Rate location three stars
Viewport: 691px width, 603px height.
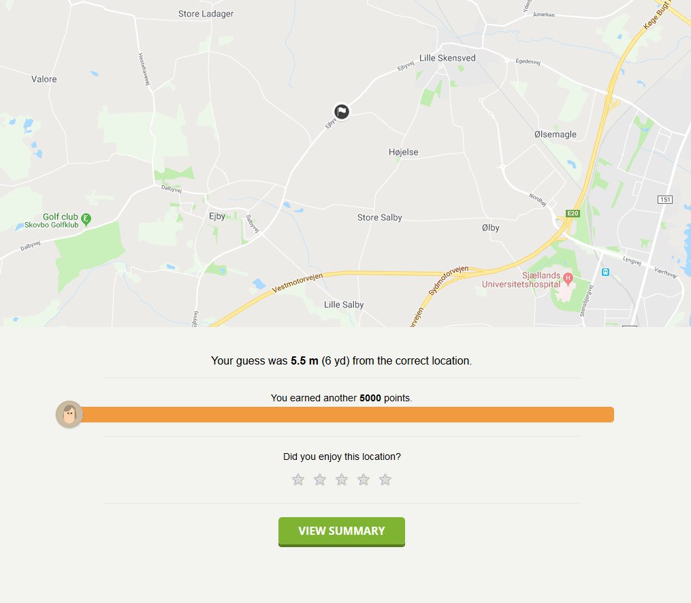(342, 480)
